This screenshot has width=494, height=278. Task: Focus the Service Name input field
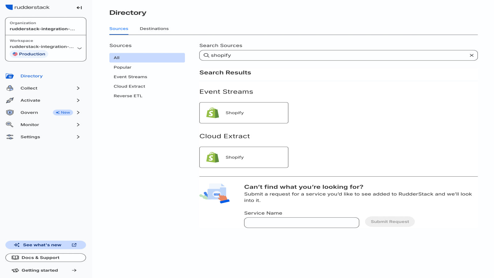pos(301,223)
